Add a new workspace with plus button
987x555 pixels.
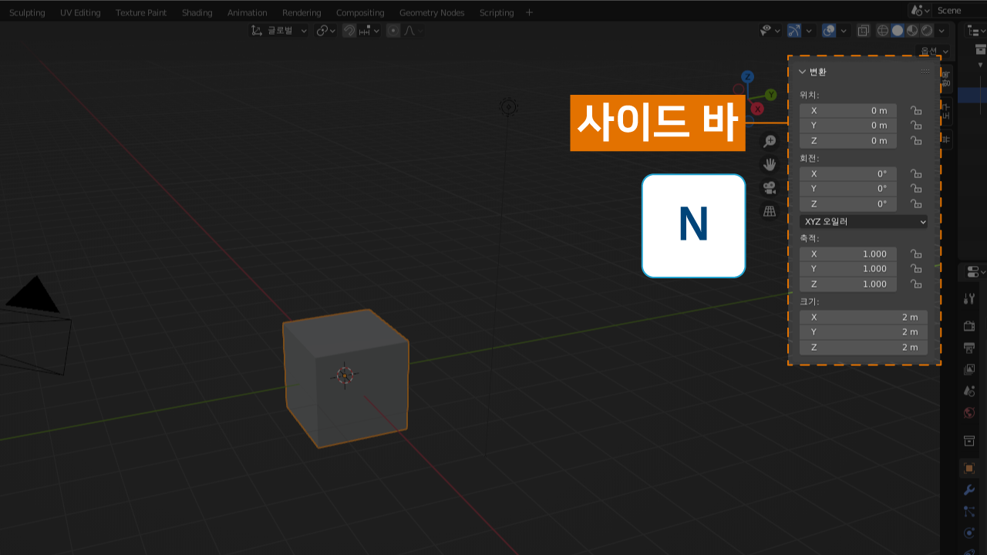(x=529, y=12)
